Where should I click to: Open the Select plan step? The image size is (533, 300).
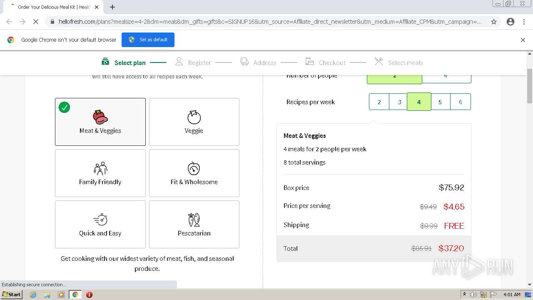pos(130,62)
